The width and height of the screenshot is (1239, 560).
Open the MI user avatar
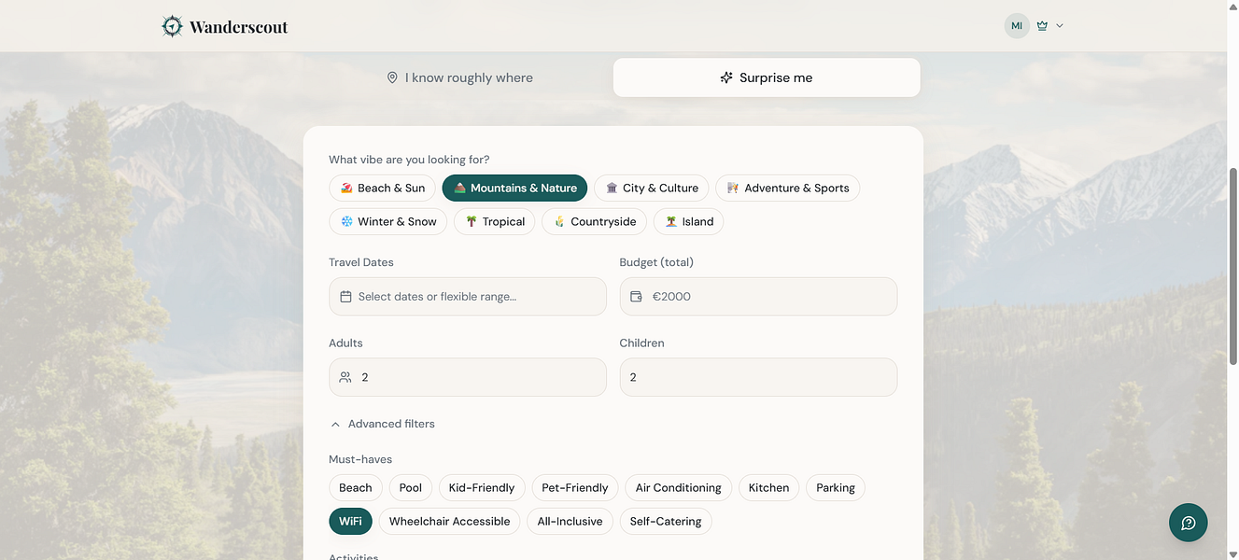tap(1017, 26)
